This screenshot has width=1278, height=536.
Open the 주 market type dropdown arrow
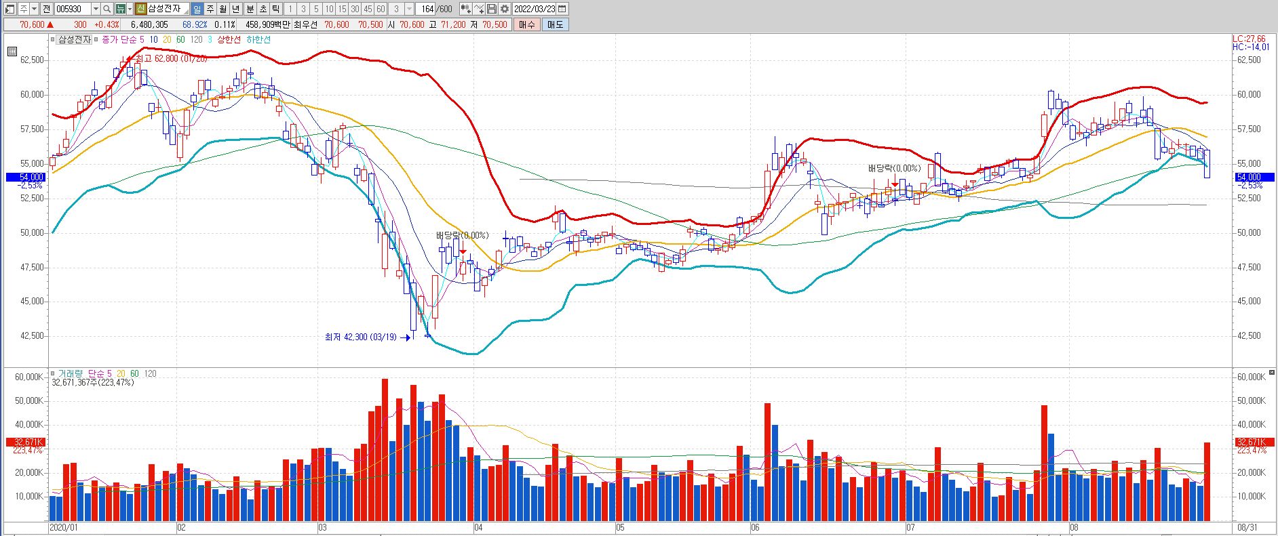[34, 9]
